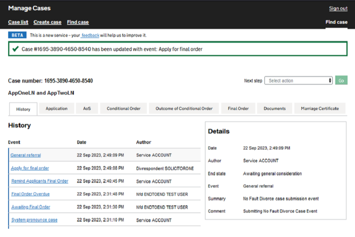The image size is (355, 237).
Task: Open the Documents tab
Action: click(x=274, y=109)
